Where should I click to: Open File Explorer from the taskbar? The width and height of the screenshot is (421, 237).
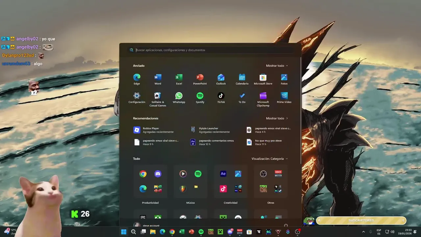(x=153, y=232)
